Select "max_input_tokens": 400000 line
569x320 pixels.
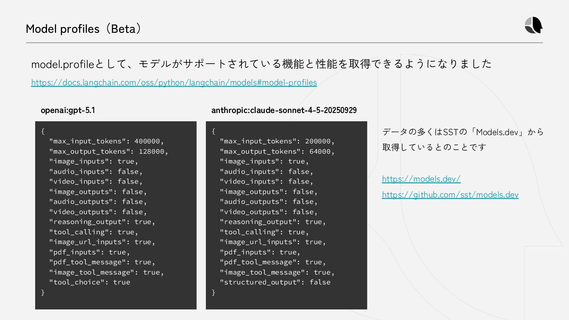coord(106,141)
